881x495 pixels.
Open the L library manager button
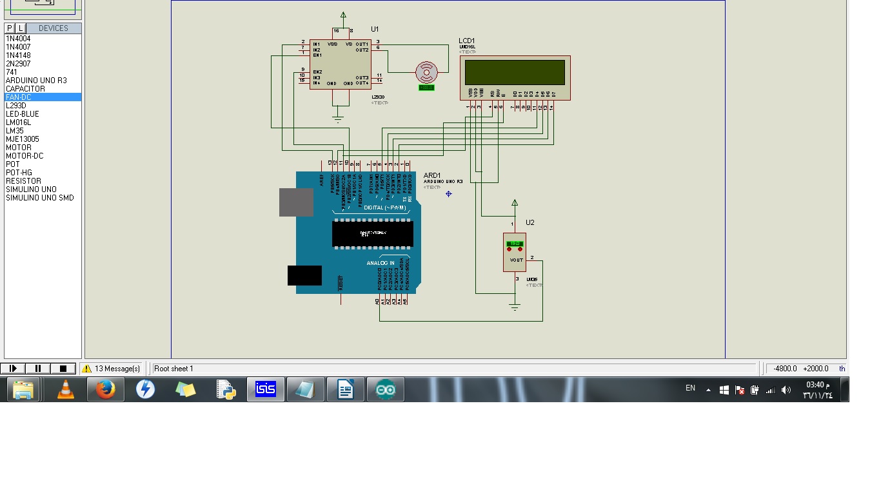21,28
